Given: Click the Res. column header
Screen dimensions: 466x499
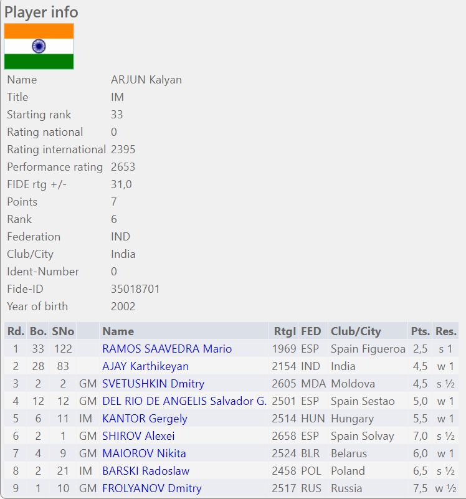Looking at the screenshot, I should coord(446,331).
